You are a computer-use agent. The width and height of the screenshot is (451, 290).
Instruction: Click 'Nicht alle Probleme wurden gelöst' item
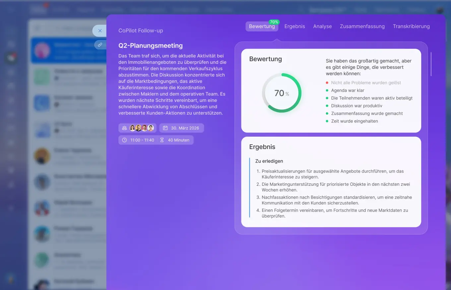(366, 83)
